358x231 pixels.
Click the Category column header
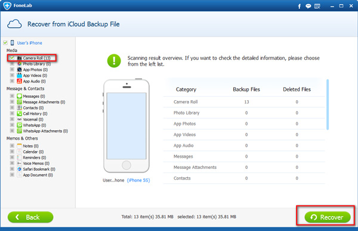click(x=186, y=90)
